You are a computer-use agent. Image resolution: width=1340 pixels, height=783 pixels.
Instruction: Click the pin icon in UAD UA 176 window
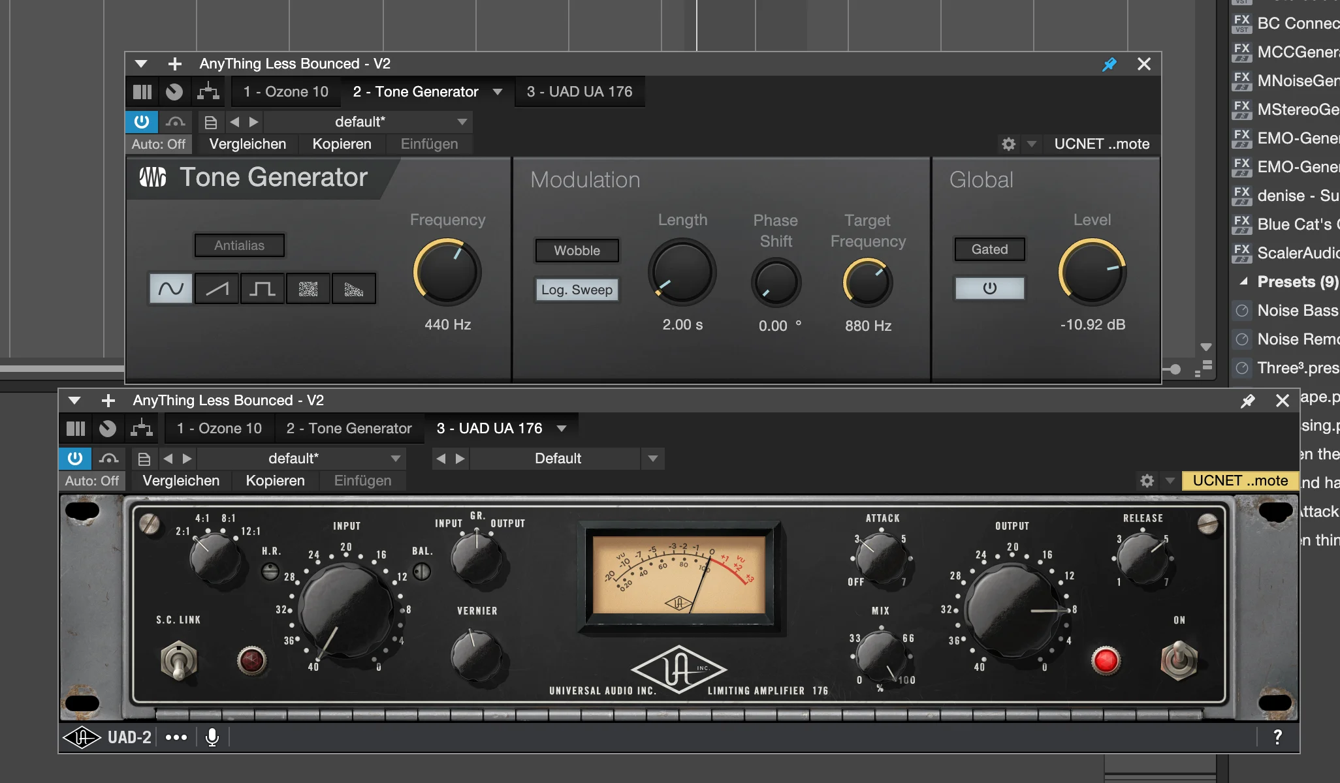[1248, 401]
